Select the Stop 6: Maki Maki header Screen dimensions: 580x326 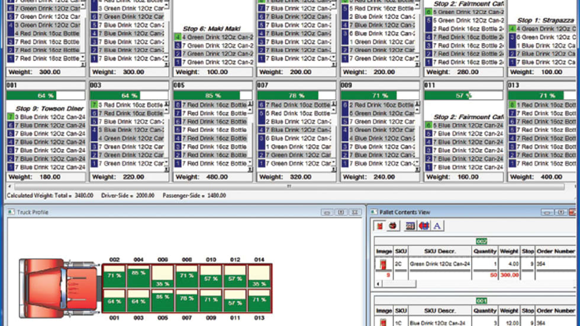coord(211,28)
